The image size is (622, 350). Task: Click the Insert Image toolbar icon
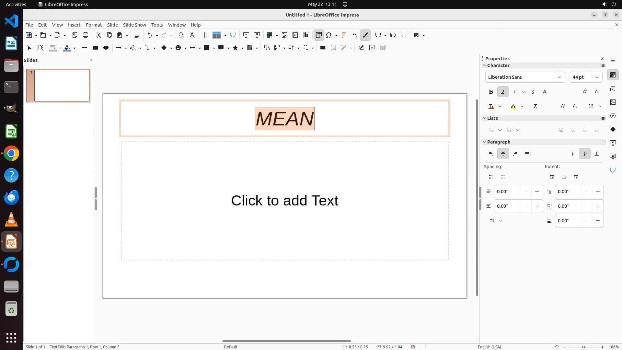pos(284,35)
